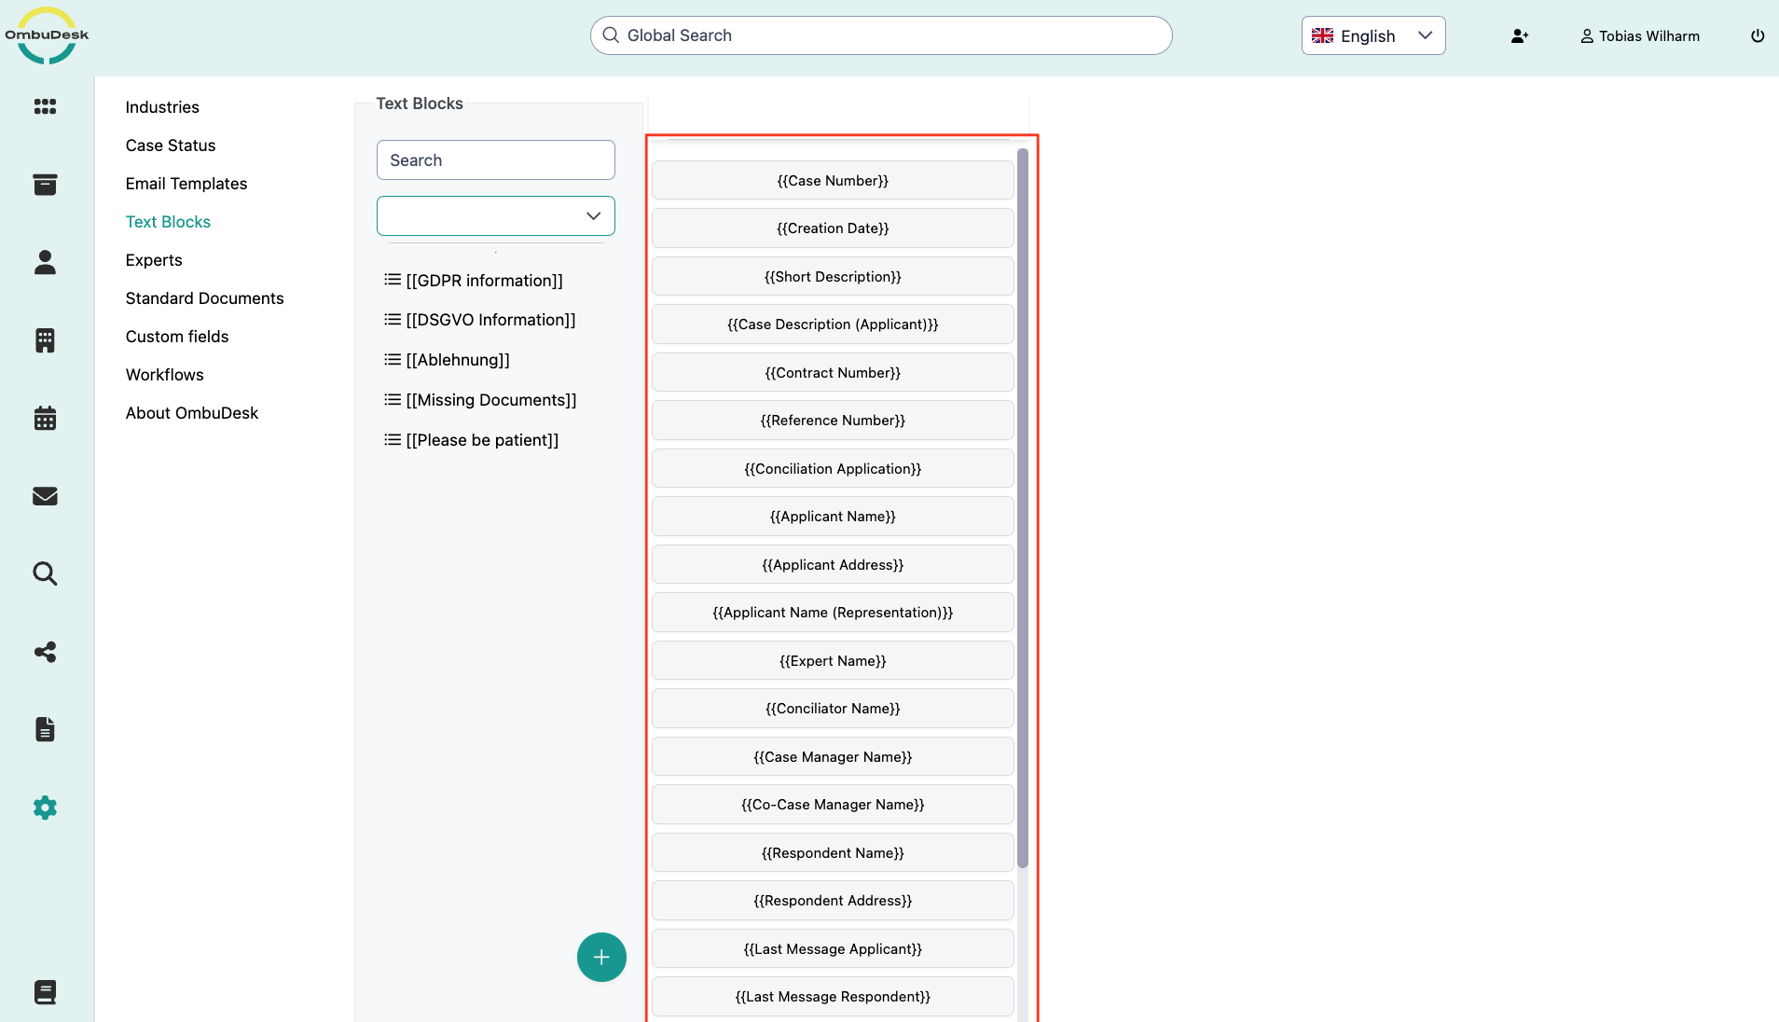This screenshot has width=1779, height=1022.
Task: Open the share nodes icon in sidebar
Action: 45,652
